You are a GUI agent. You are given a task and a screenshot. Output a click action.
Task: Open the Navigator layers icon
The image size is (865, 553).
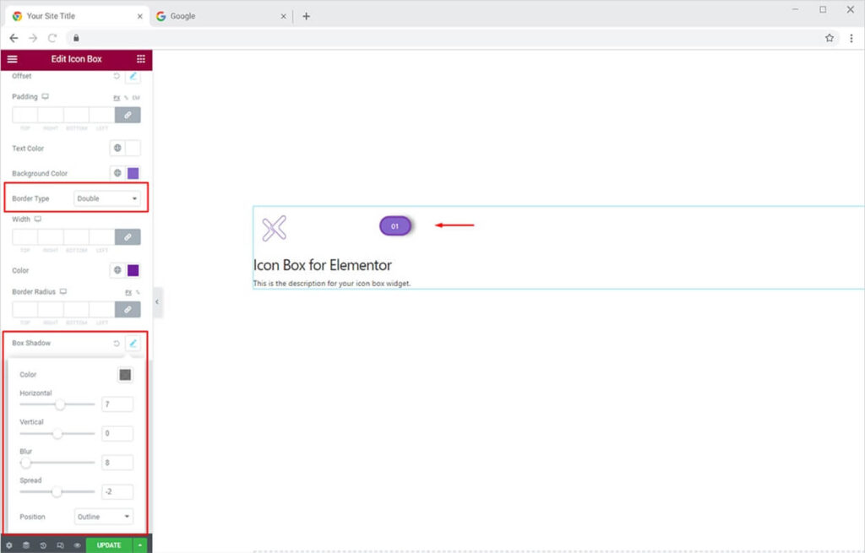click(25, 545)
